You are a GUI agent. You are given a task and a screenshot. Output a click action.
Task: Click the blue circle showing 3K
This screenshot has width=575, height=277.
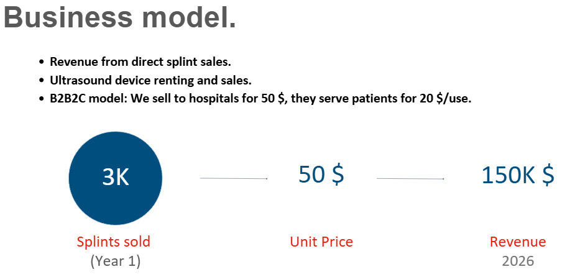116,178
